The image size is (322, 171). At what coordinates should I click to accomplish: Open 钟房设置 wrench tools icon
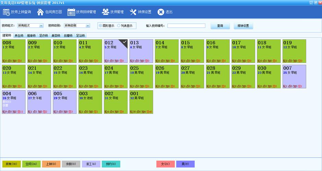coord(133,12)
